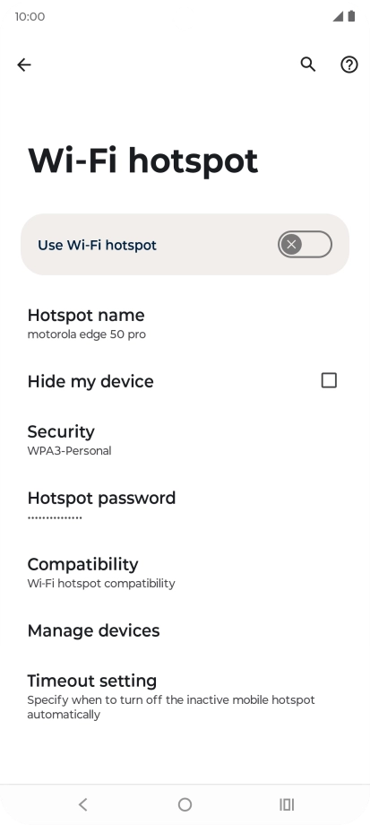This screenshot has width=370, height=825.
Task: Edit the Hotspot password
Action: pos(185,506)
